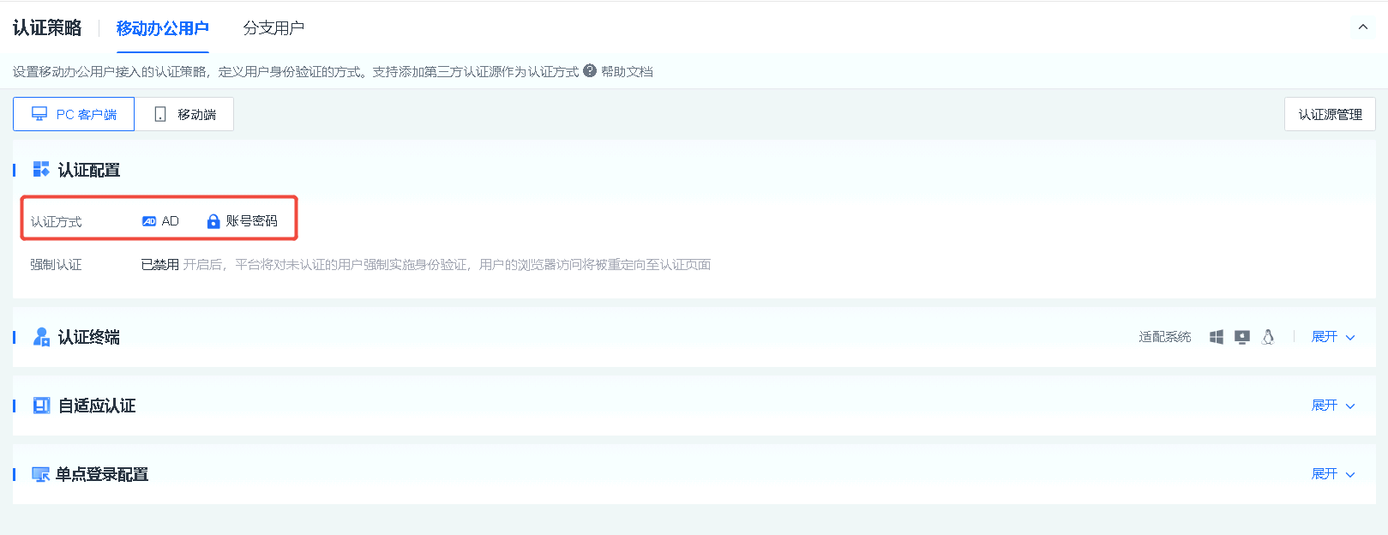1388x535 pixels.
Task: Switch to the 移动办公用户 tab
Action: pyautogui.click(x=163, y=28)
